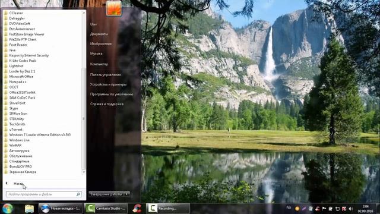Viewport: 380px width, 214px height.
Task: Open User folder link
Action: pyautogui.click(x=94, y=24)
